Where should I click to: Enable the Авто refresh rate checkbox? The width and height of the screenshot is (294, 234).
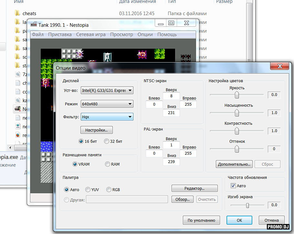(233, 186)
